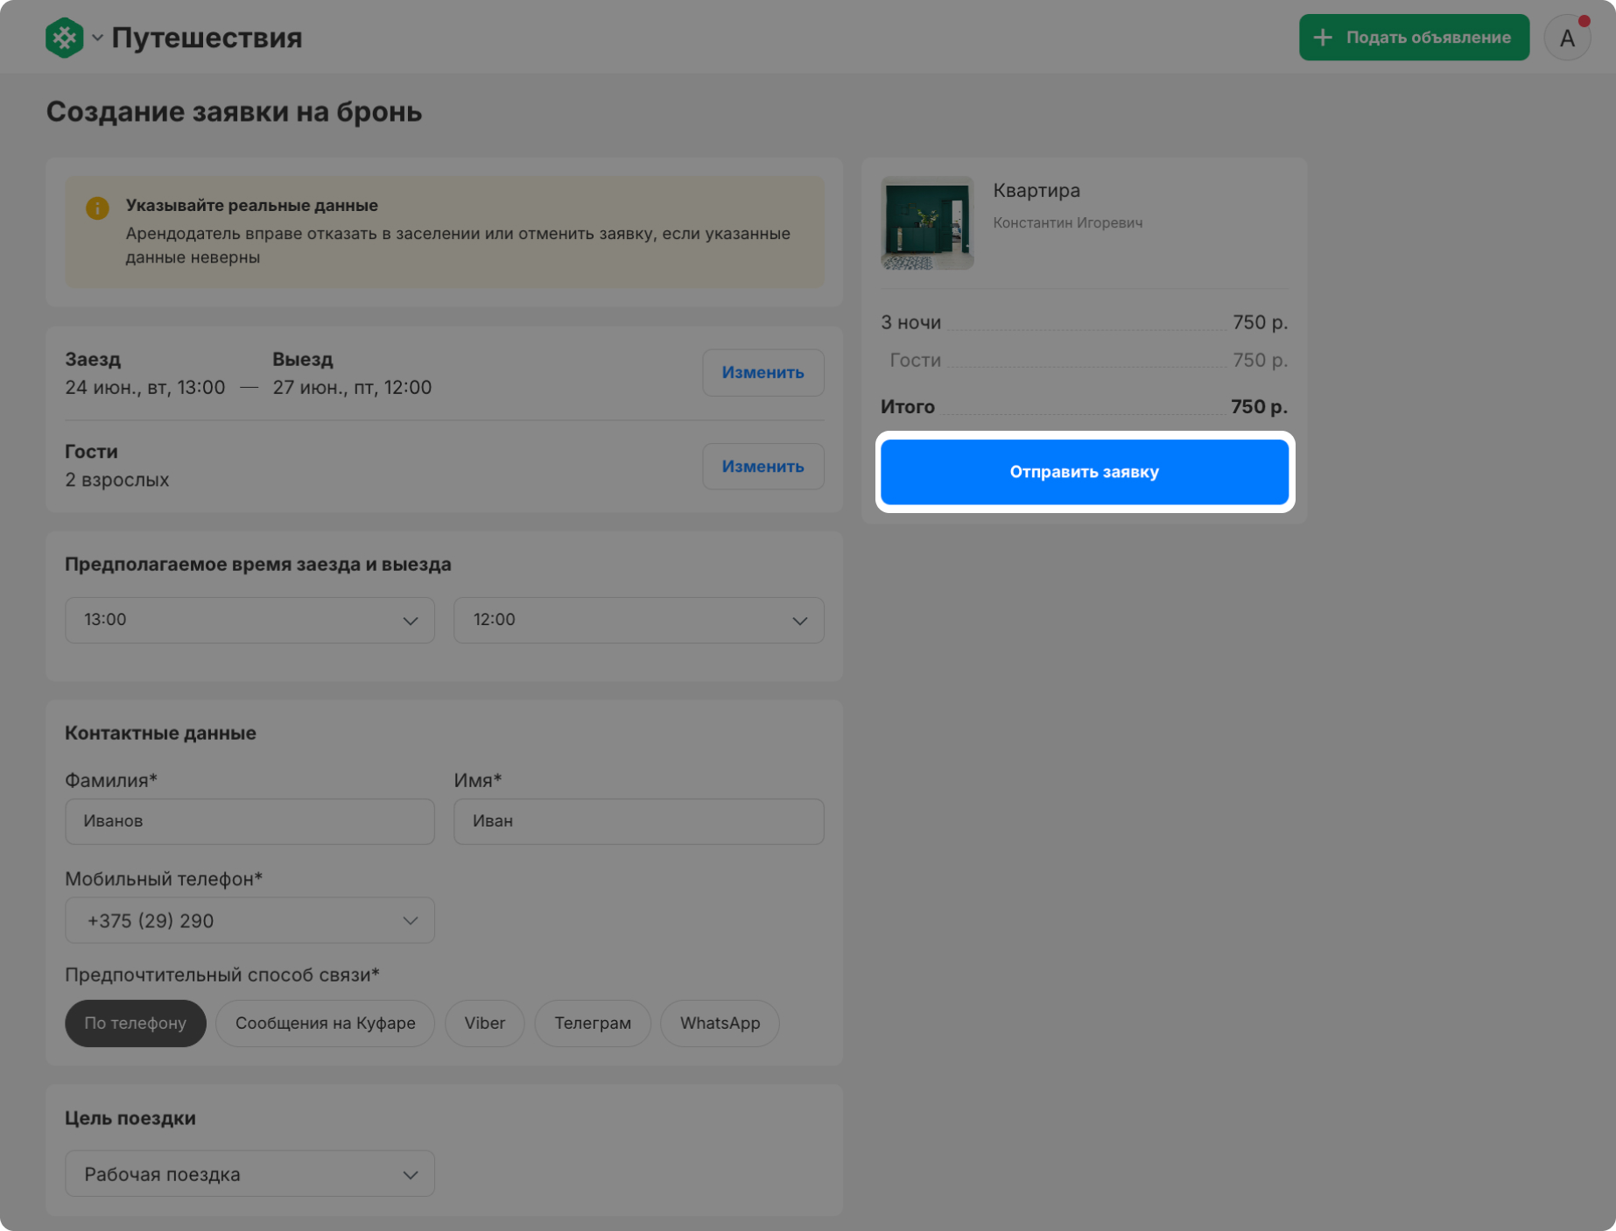
Task: Choose Телеграм as contact method
Action: (593, 1023)
